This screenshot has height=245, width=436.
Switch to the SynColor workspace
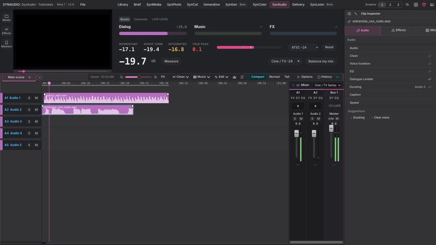pos(259,5)
